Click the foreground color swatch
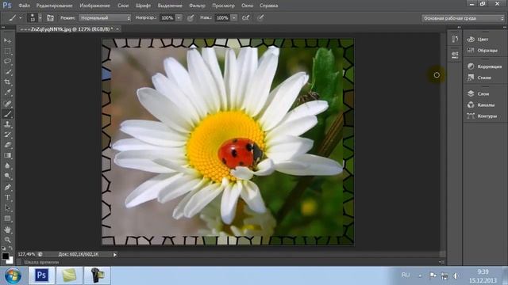The width and height of the screenshot is (508, 285). click(x=6, y=256)
